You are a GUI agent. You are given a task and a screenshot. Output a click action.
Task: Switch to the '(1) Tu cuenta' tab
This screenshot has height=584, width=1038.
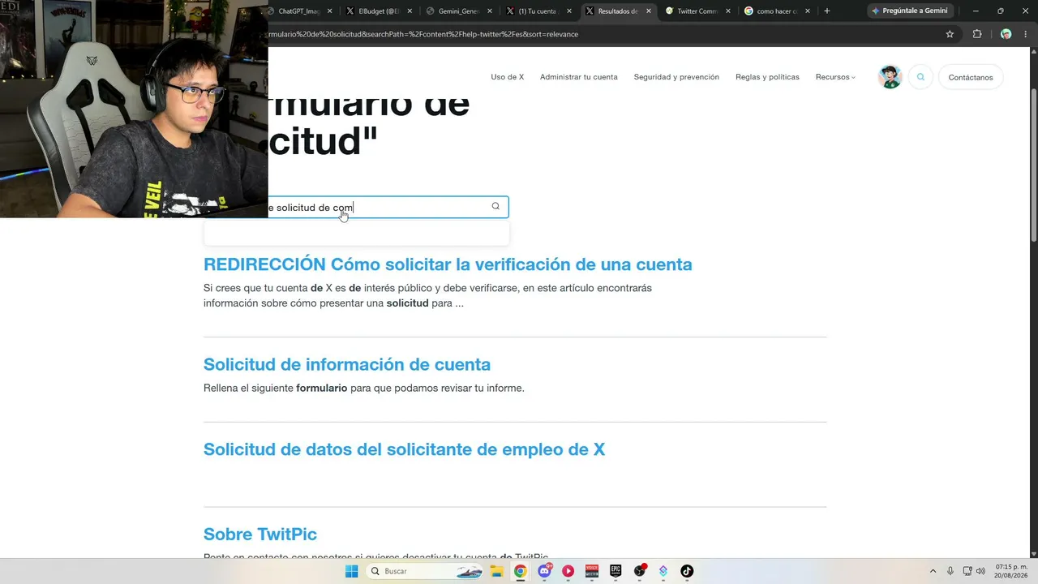[538, 11]
